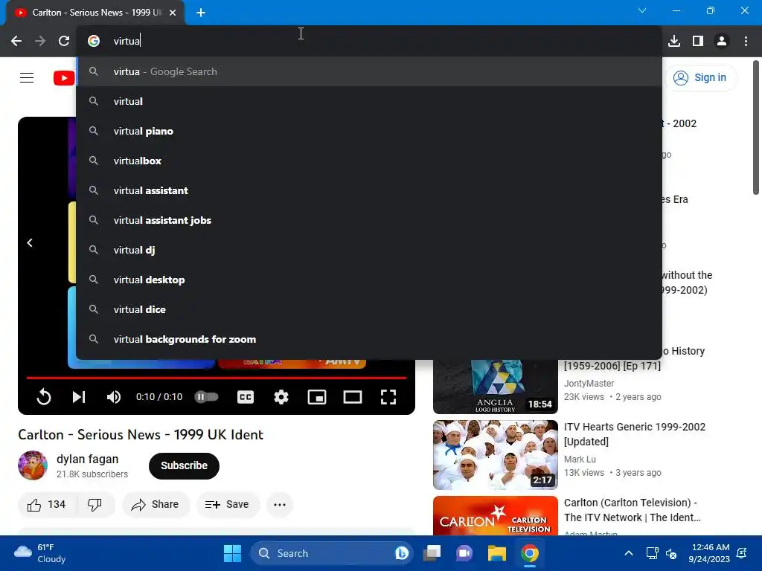This screenshot has width=762, height=571.
Task: Open Chrome downloads icon
Action: pos(674,41)
